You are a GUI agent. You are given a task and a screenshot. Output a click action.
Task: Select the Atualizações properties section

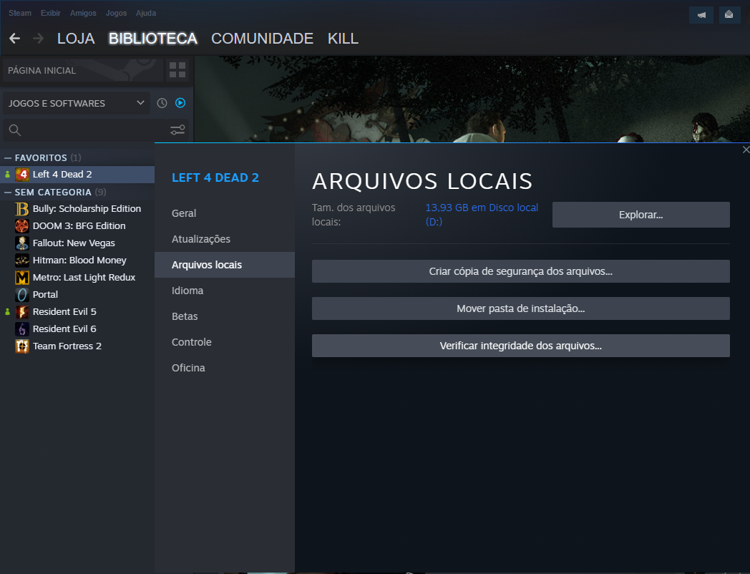225,239
